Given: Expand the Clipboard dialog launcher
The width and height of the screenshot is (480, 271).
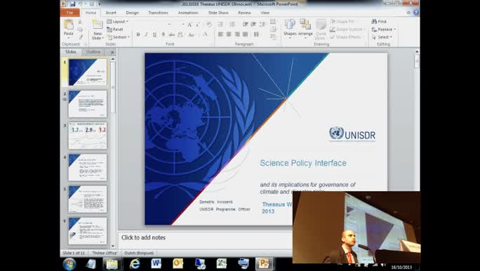Looking at the screenshot, I should (x=86, y=44).
